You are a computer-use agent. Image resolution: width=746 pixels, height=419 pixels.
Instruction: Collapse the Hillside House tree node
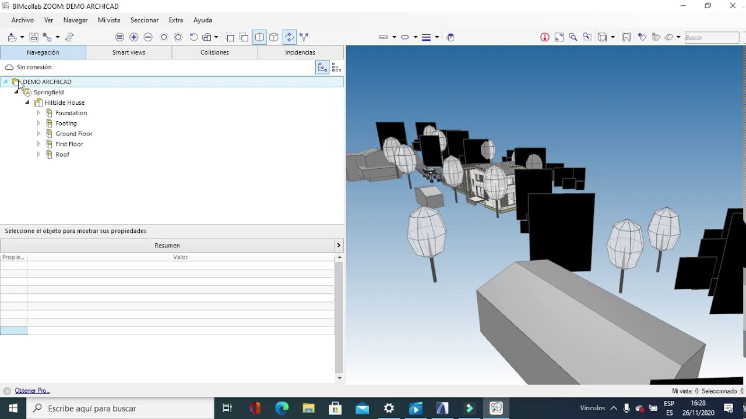point(27,102)
